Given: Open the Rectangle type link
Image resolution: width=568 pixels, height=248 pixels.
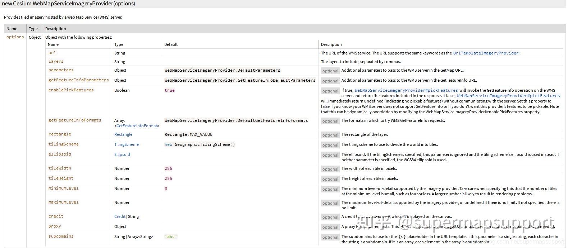Looking at the screenshot, I should pyautogui.click(x=123, y=134).
